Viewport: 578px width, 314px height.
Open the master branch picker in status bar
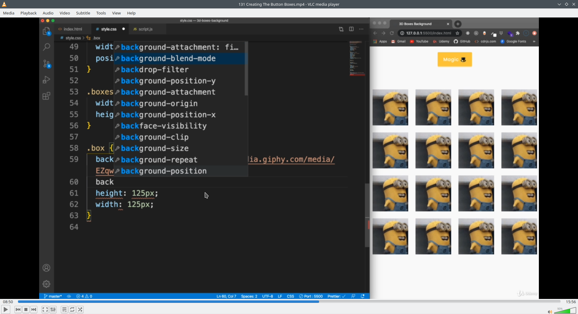pyautogui.click(x=53, y=296)
